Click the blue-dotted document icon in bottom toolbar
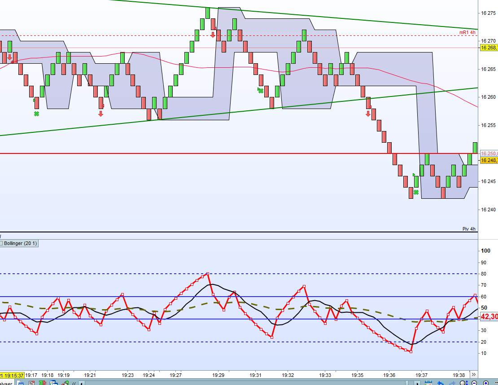The width and height of the screenshot is (498, 385). tap(21, 383)
